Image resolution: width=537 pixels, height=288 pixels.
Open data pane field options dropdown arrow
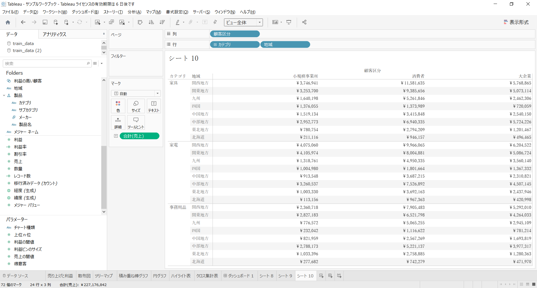pos(102,63)
